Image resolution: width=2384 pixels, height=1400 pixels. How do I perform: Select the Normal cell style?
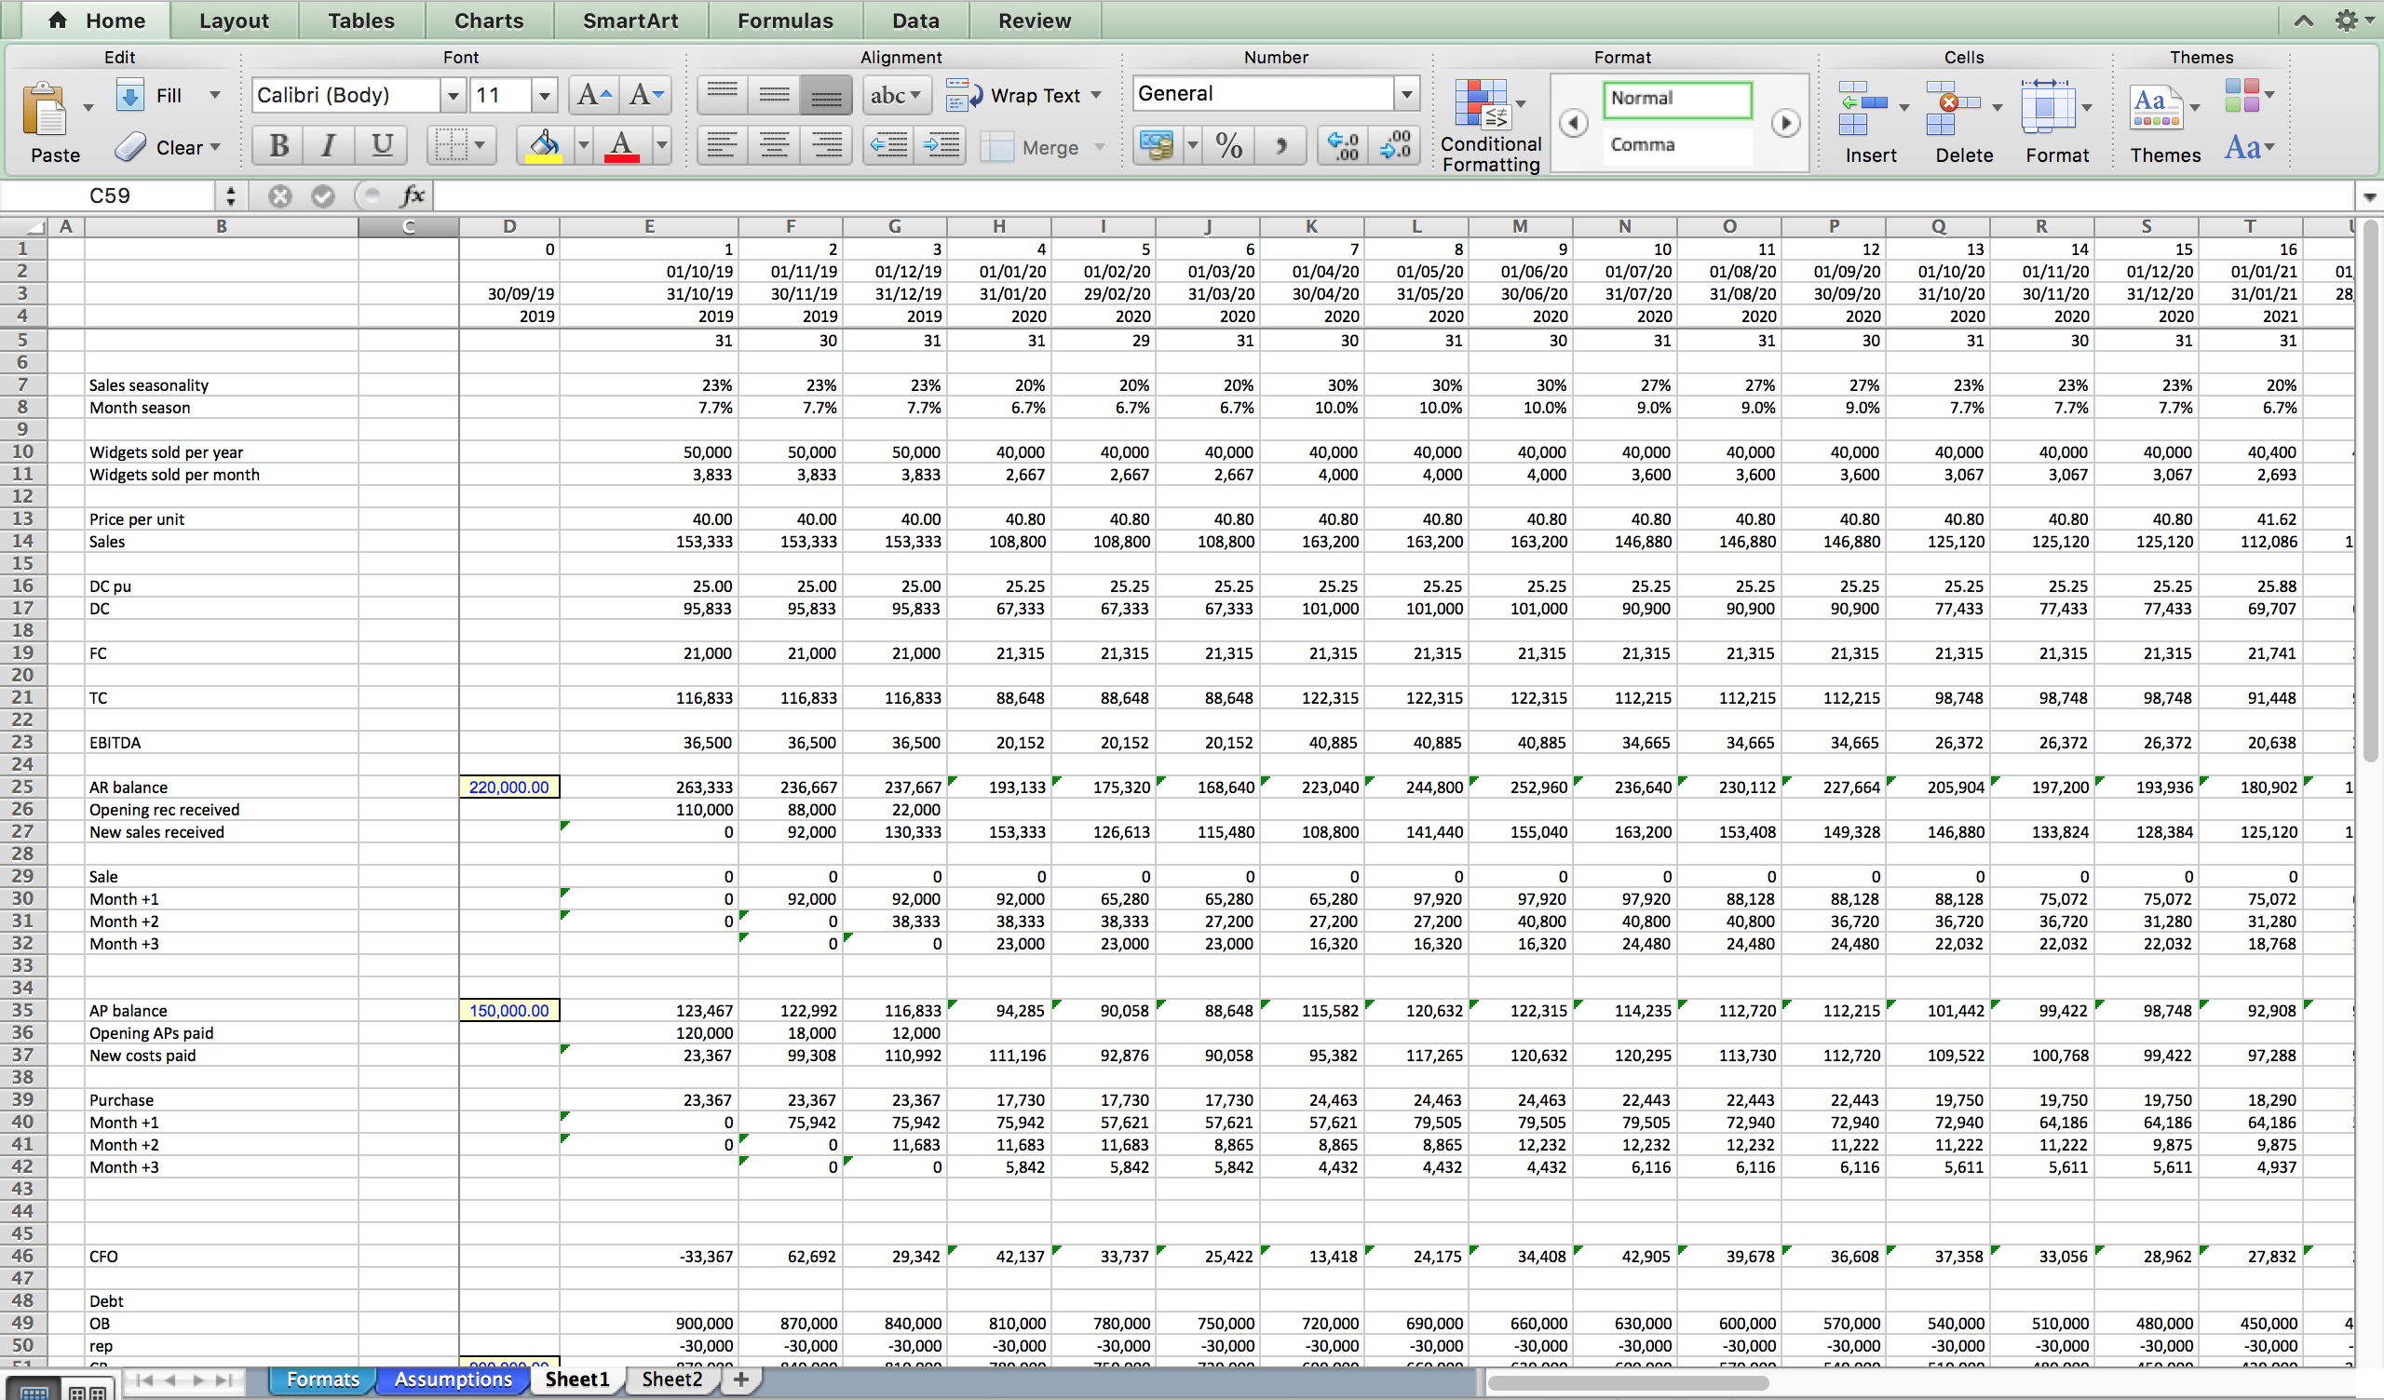tap(1676, 100)
